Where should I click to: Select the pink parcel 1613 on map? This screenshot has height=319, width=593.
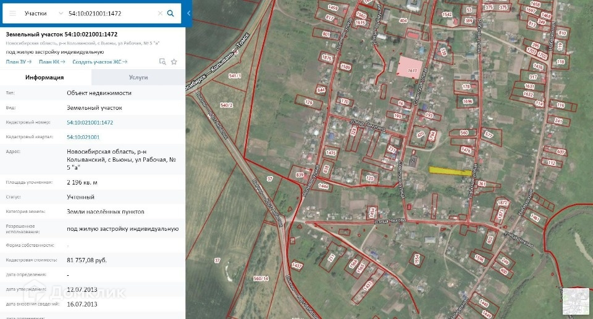point(409,68)
